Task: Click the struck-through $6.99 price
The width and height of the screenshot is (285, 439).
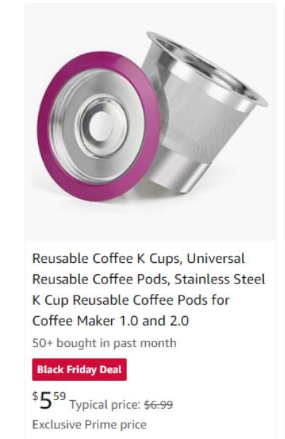Action: click(x=158, y=404)
